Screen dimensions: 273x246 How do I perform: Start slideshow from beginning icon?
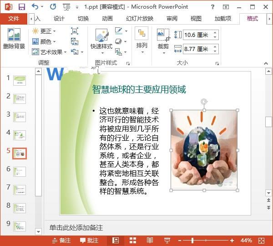click(67, 7)
